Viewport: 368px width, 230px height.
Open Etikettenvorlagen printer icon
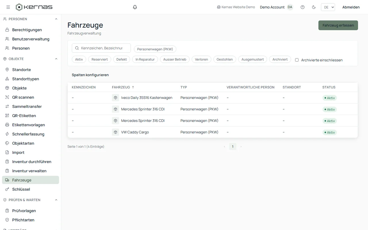(7, 125)
